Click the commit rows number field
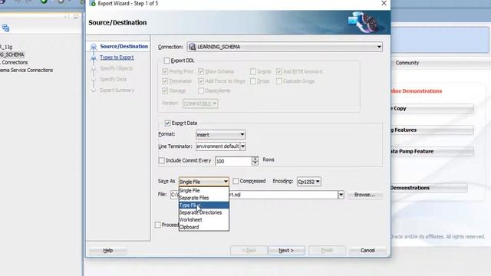491x276 pixels. (233, 161)
